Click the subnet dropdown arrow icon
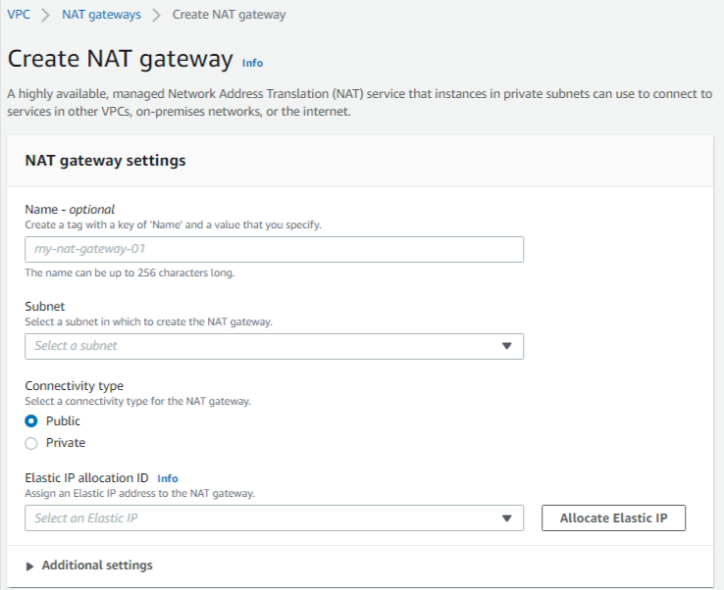Viewport: 724px width, 590px height. (x=506, y=346)
